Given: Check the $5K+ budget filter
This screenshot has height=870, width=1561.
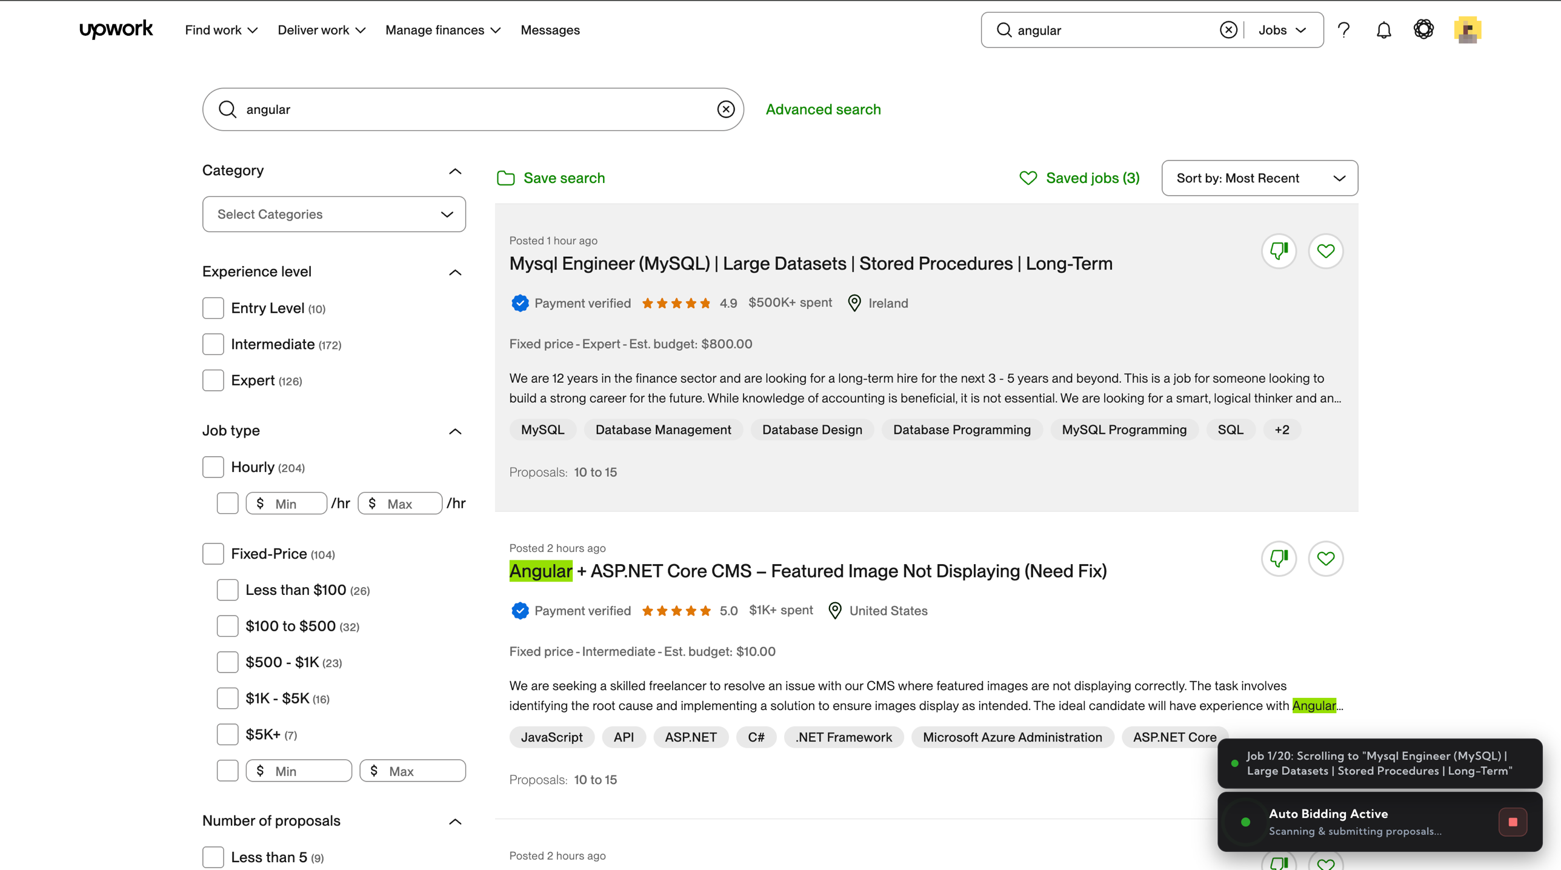Looking at the screenshot, I should click(x=227, y=734).
